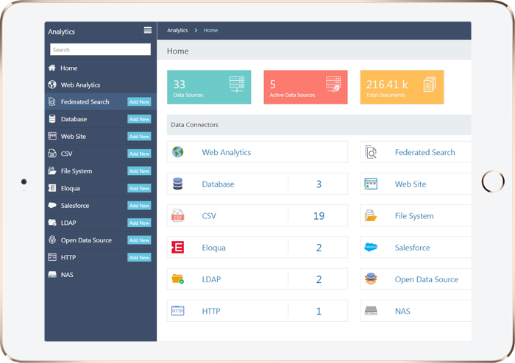Open the Database connector link
The image size is (515, 363).
[x=218, y=184]
